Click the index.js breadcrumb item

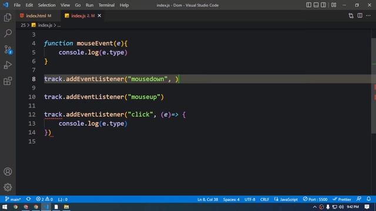45,25
